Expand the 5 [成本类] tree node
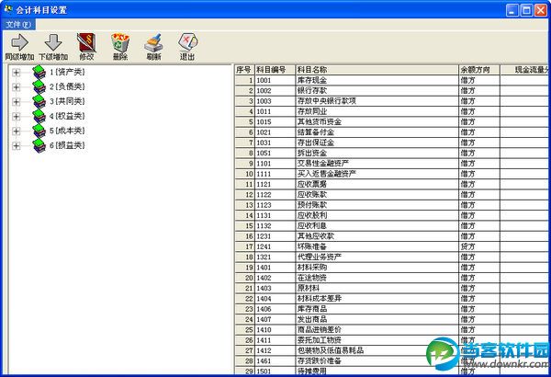 [17, 131]
